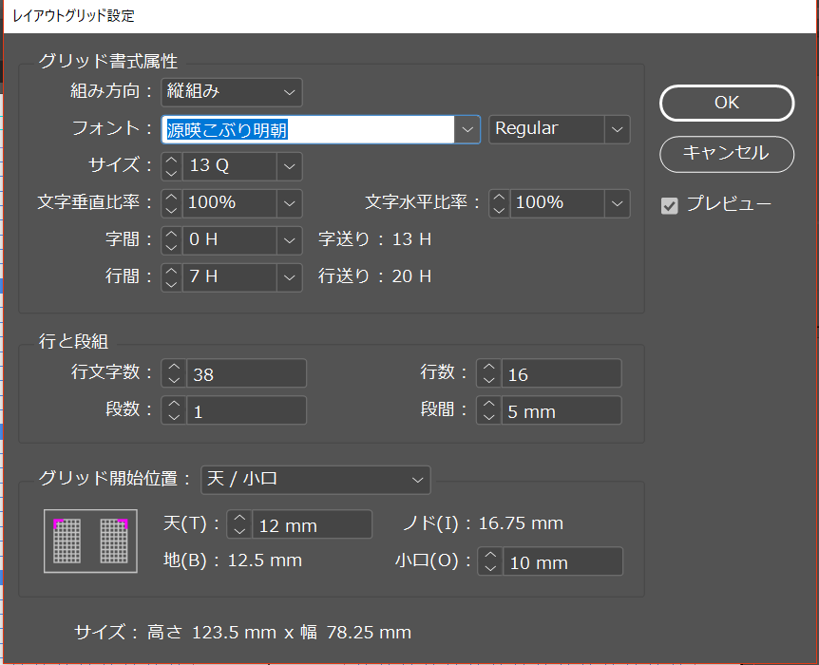Decrease サイズ with the down stepper arrow

click(171, 174)
